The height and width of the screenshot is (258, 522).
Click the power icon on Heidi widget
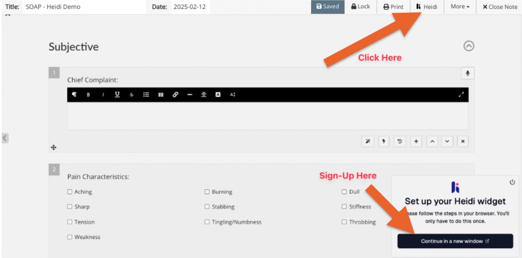pyautogui.click(x=512, y=182)
